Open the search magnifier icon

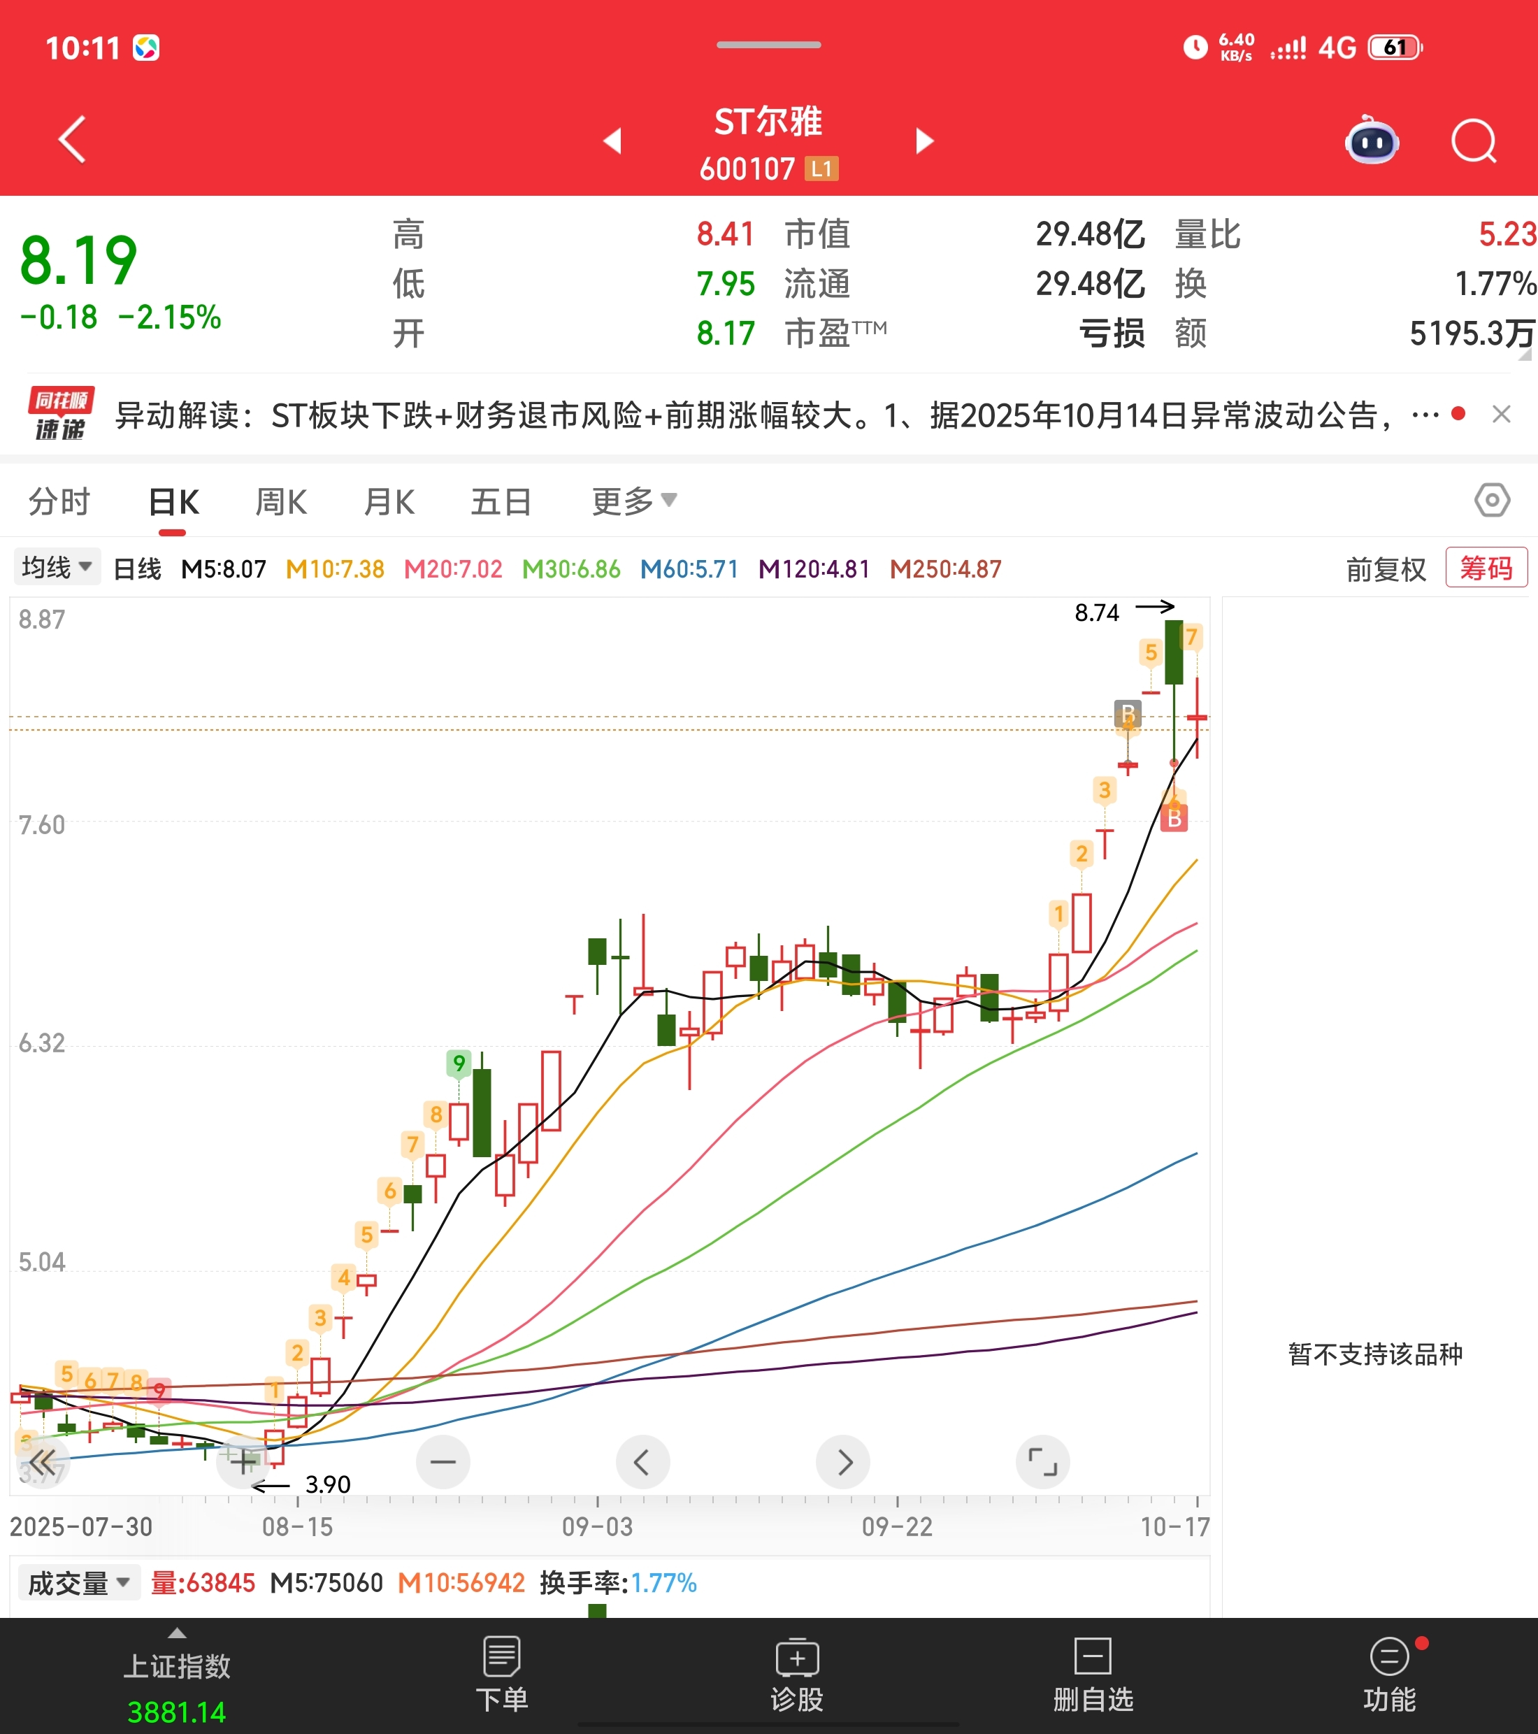(1473, 142)
